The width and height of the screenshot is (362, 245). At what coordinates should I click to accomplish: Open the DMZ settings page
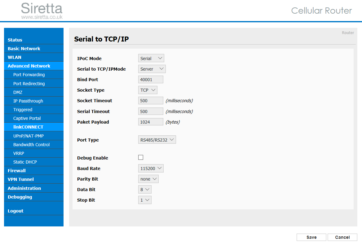(x=34, y=92)
